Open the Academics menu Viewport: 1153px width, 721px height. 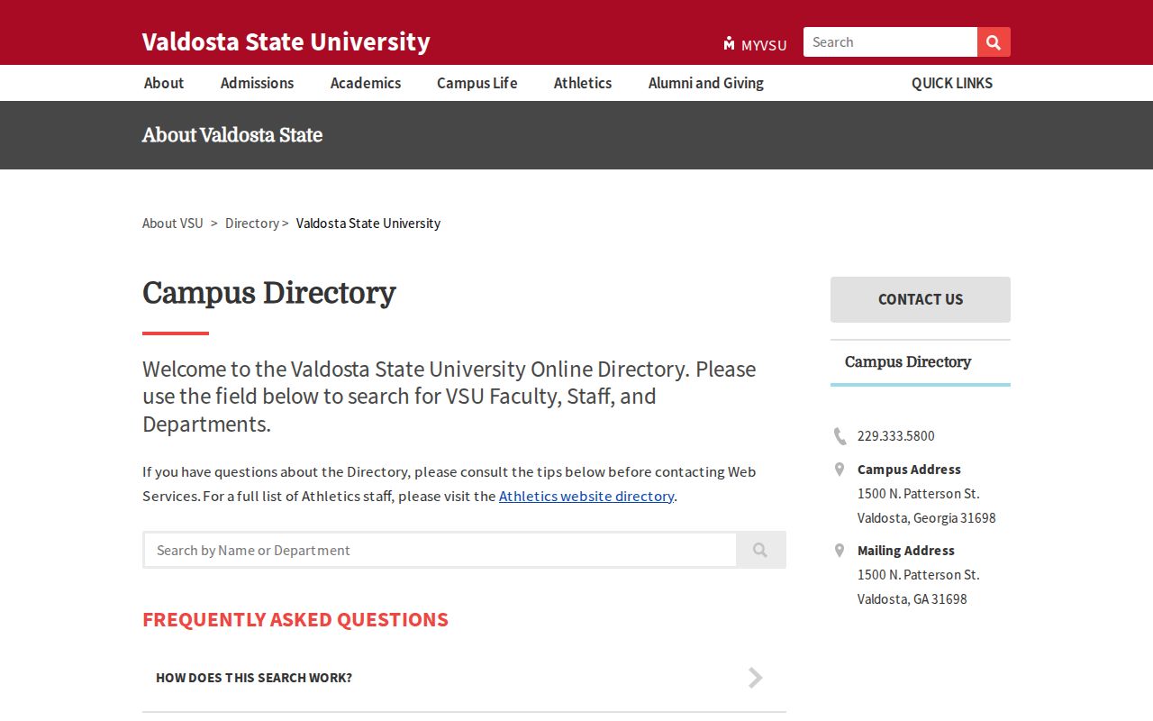pos(366,83)
